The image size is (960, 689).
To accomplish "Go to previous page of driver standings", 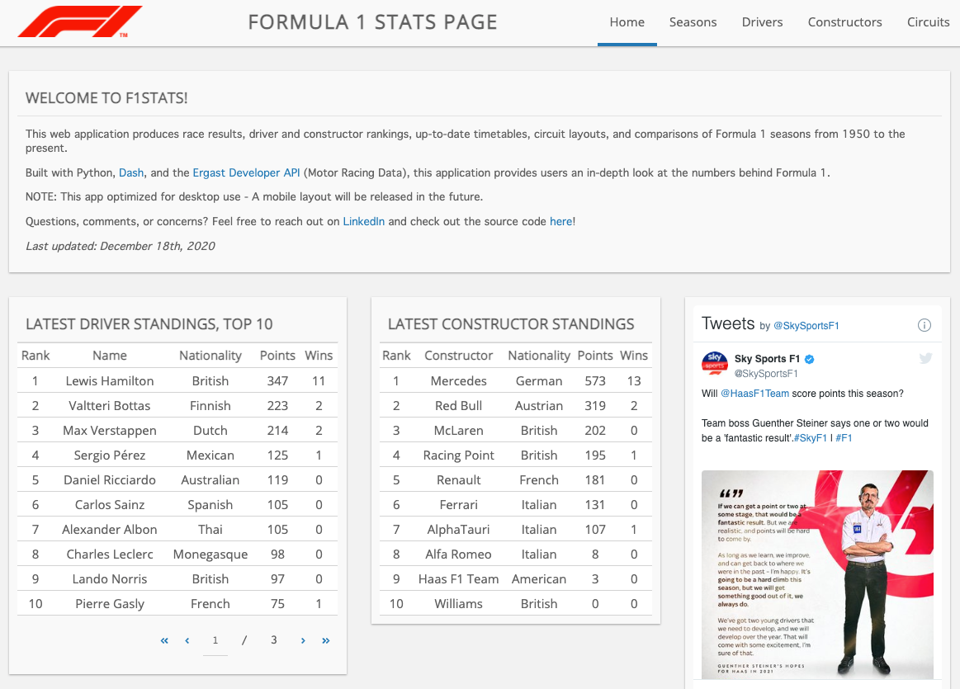I will [187, 640].
